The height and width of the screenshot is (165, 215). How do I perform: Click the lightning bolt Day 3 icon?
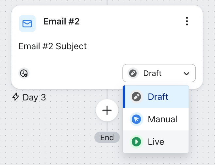click(15, 97)
